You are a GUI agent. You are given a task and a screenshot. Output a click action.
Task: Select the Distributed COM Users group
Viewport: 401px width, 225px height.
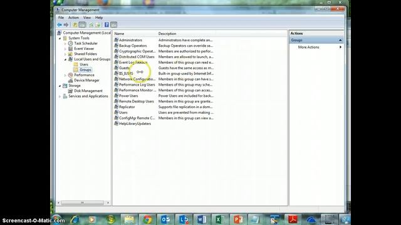coord(137,57)
